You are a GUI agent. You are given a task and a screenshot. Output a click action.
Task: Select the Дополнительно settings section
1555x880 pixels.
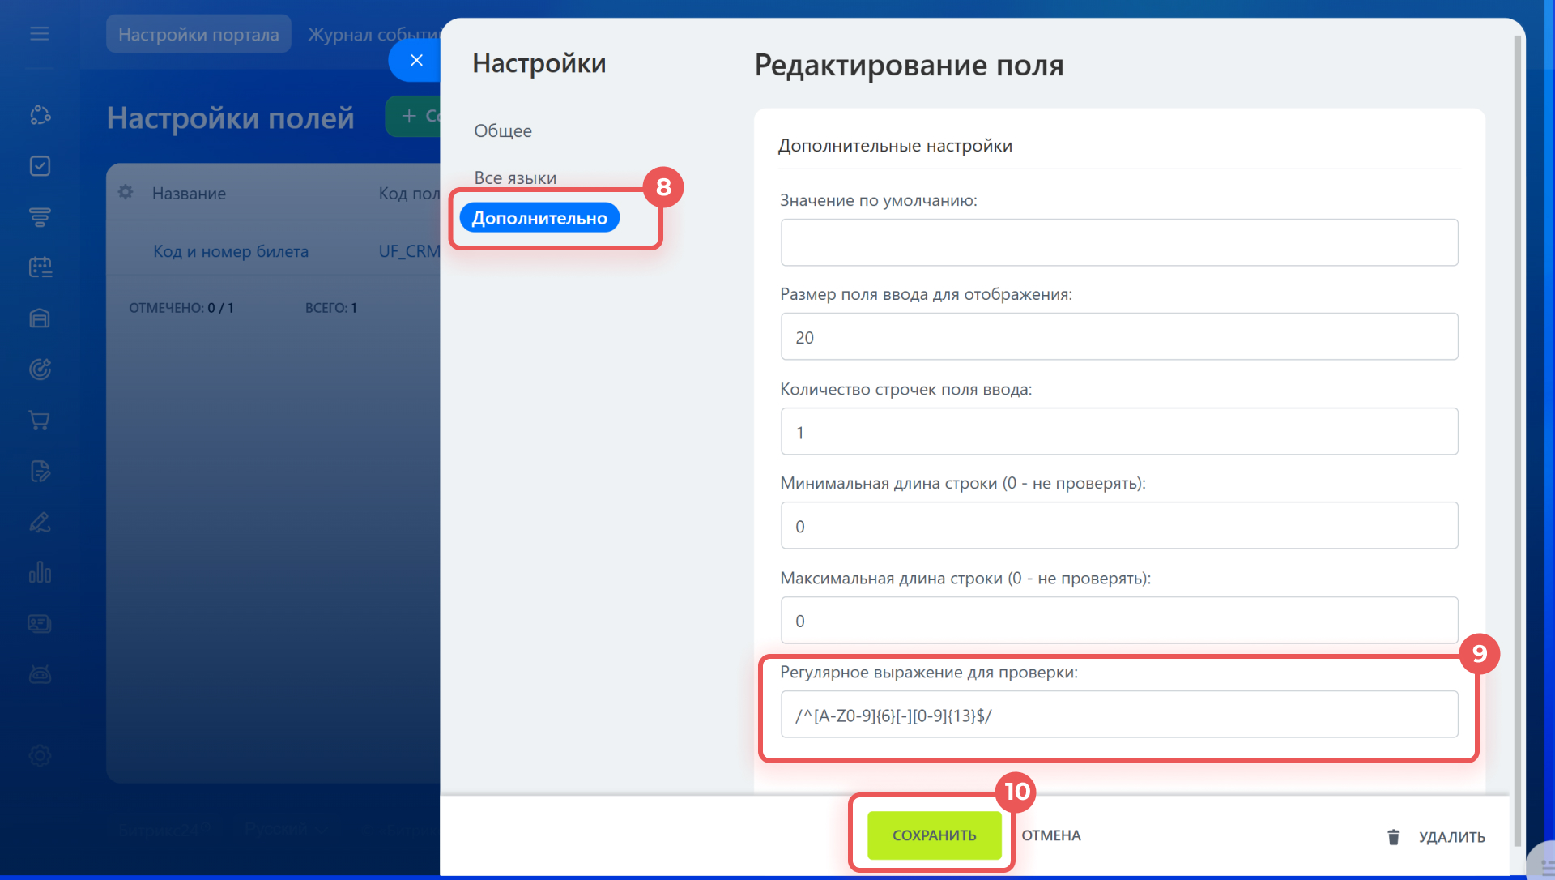click(x=539, y=218)
